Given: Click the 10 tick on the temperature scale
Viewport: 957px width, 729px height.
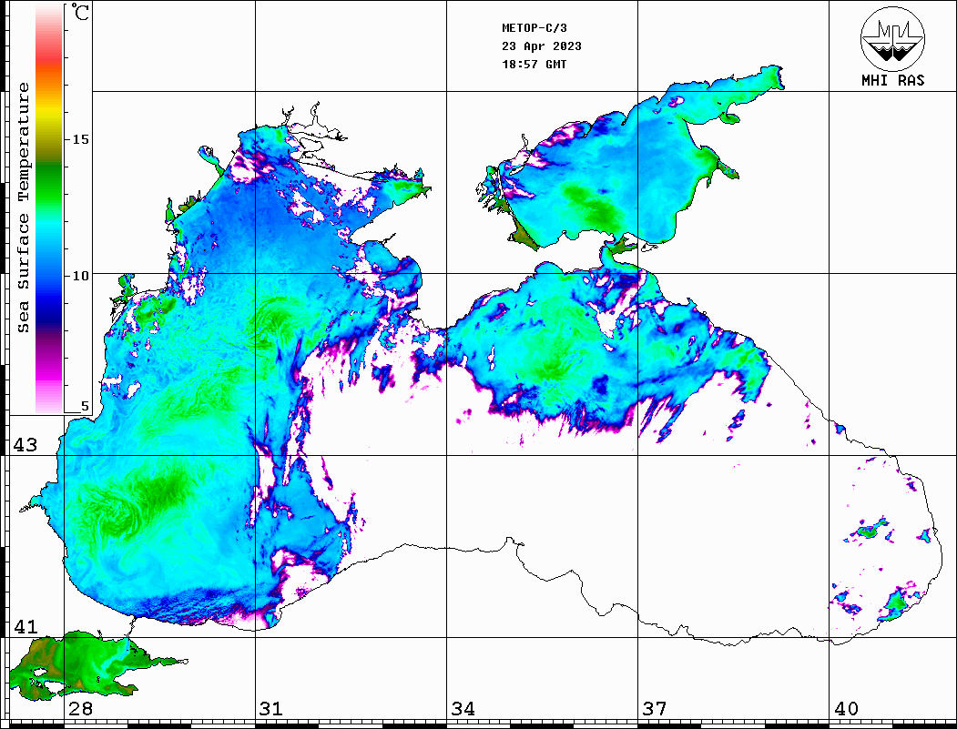Looking at the screenshot, I should tap(81, 275).
